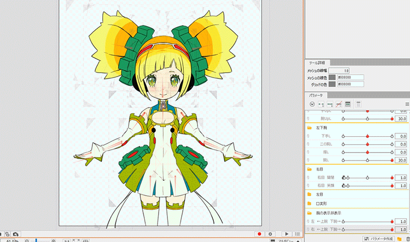The width and height of the screenshot is (410, 242).
Task: Open the parameter panel hamburger menu
Action: coord(407,104)
